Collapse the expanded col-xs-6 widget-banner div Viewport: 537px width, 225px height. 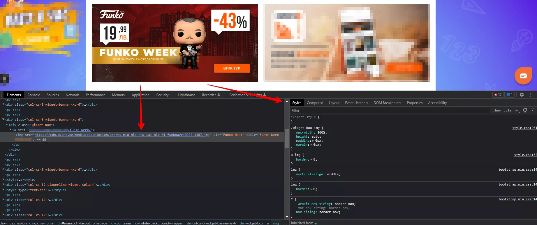[3, 119]
